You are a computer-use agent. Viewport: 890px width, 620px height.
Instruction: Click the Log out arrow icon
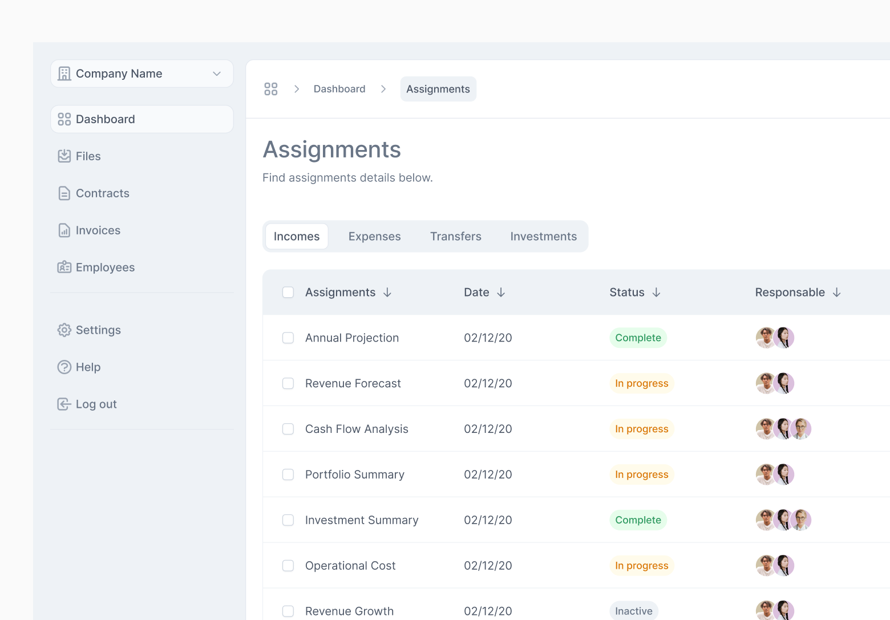[x=64, y=404]
